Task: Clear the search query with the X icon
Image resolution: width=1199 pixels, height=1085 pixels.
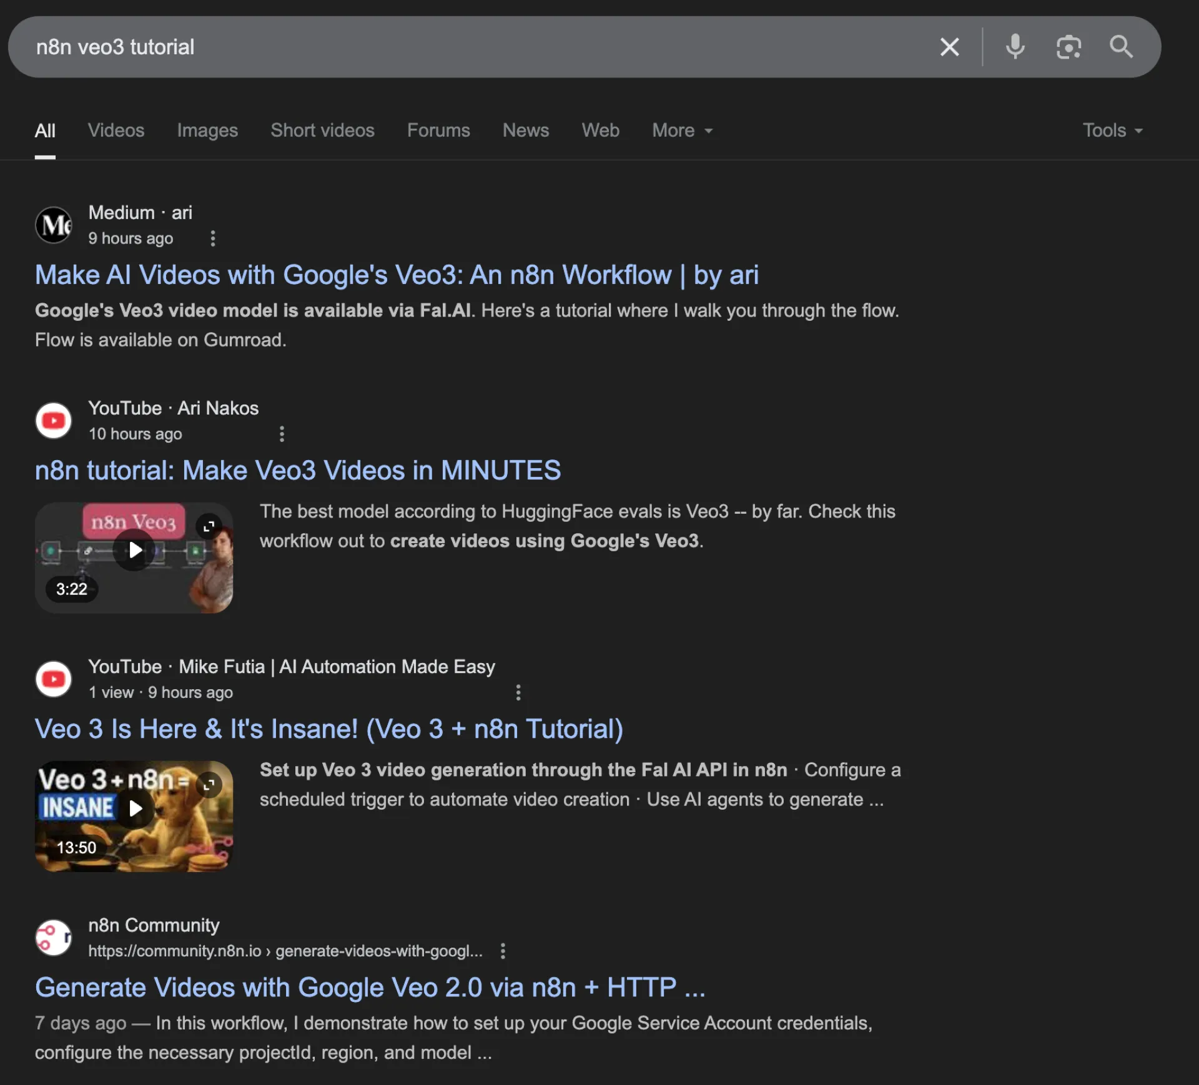Action: (949, 47)
